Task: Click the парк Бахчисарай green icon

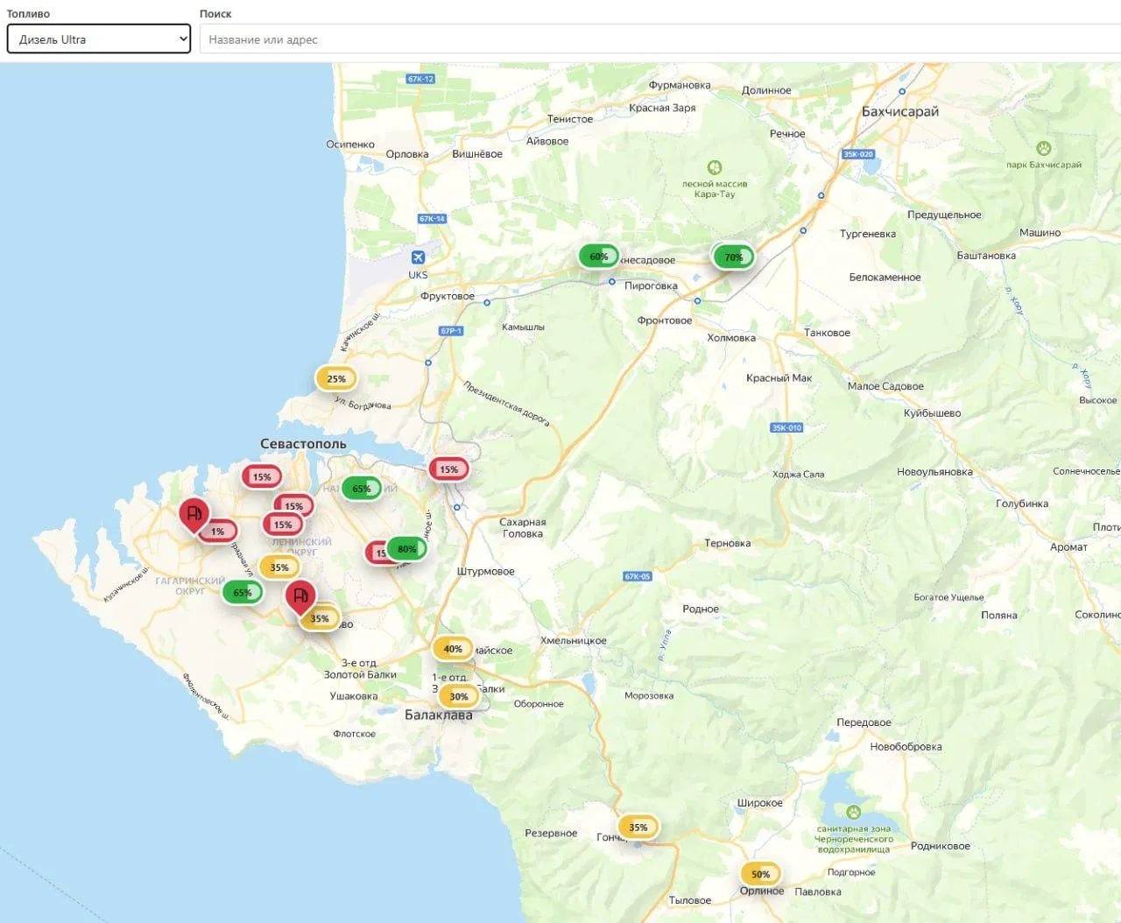Action: tap(1043, 148)
